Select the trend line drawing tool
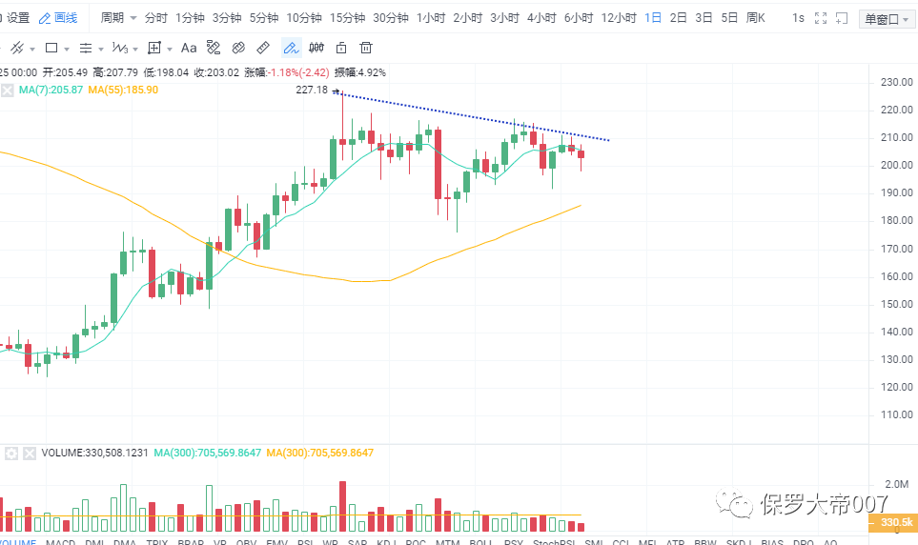918x545 pixels. tap(17, 48)
